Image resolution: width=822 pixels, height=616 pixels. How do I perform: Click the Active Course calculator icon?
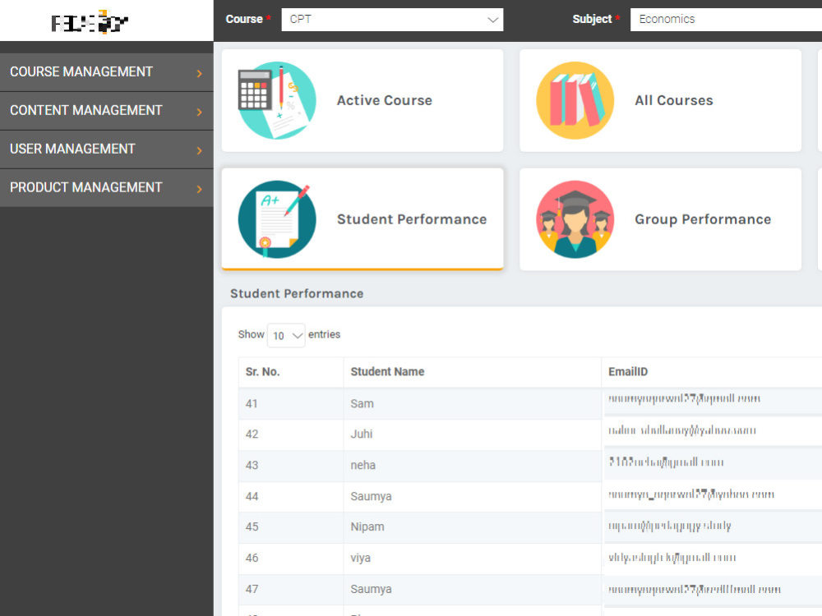[x=277, y=100]
